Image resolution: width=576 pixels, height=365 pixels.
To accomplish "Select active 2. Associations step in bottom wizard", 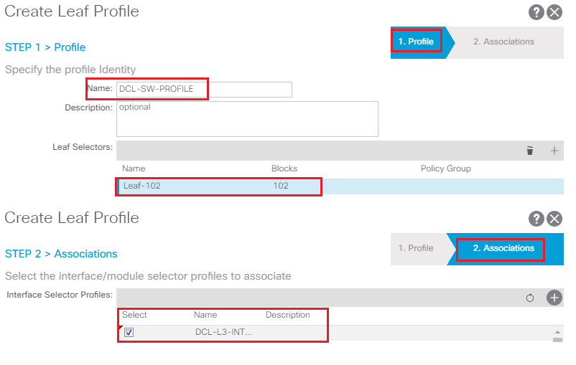I will pos(503,248).
